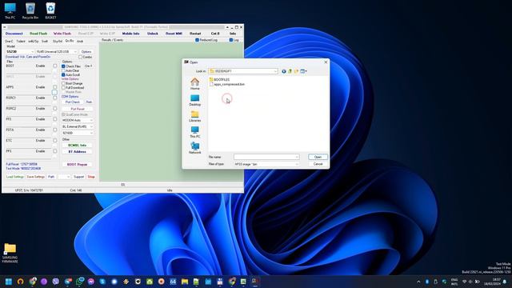Enable the Combo checkbox
The width and height of the screenshot is (512, 288).
pos(80,57)
